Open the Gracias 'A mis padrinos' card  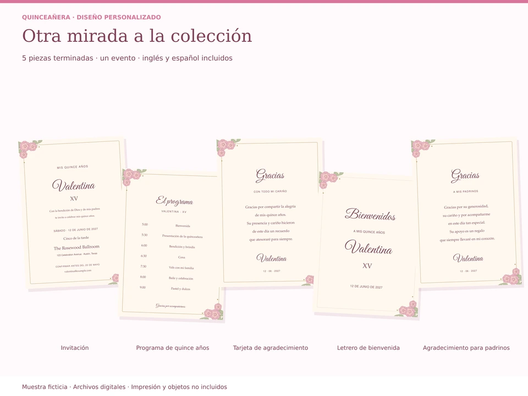466,213
